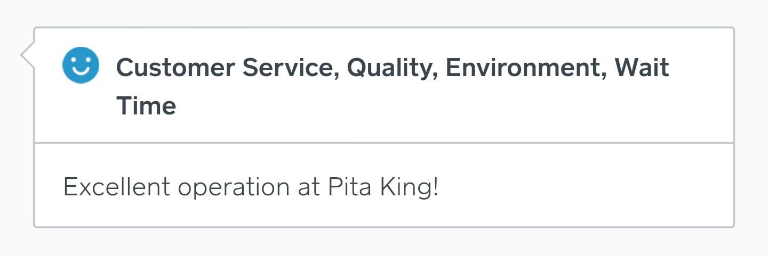
Task: Click the smiley icon's smile curve
Action: pyautogui.click(x=81, y=71)
